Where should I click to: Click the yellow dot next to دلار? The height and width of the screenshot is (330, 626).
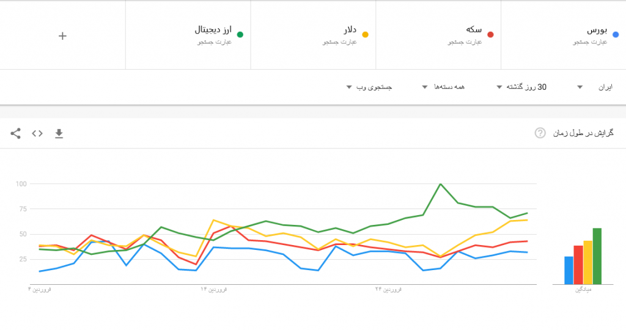366,35
